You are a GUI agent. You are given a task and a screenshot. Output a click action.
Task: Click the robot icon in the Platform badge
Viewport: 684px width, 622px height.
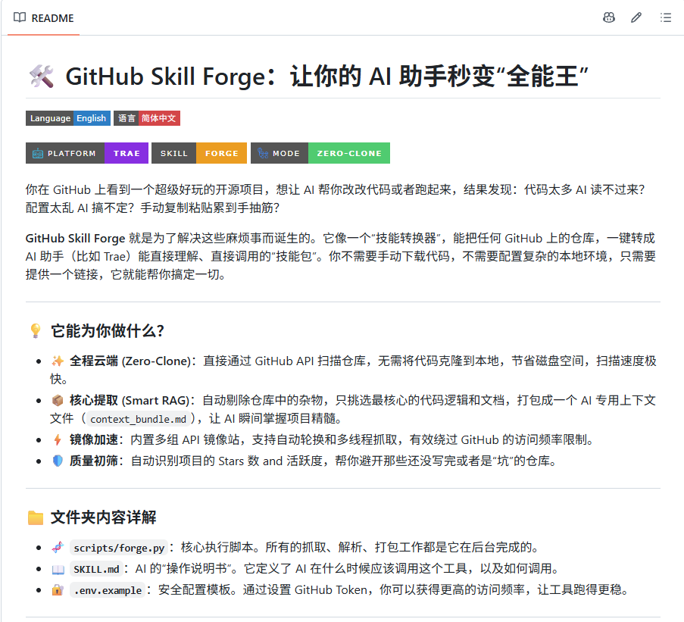[x=38, y=153]
